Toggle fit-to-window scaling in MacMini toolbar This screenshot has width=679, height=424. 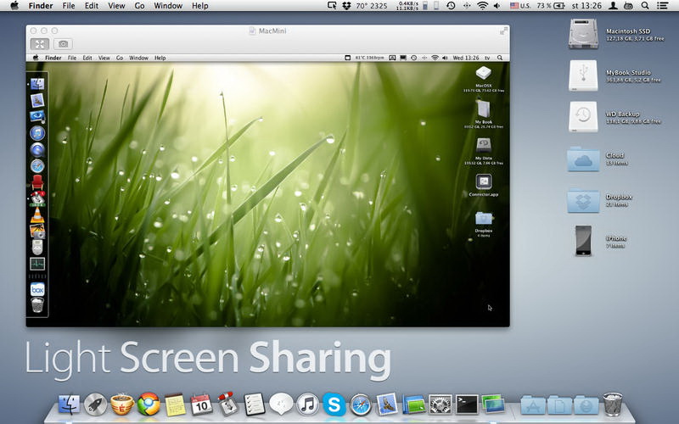point(40,43)
